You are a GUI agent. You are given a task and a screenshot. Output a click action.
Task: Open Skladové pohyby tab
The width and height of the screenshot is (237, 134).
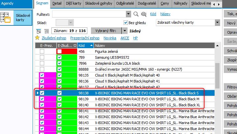[99, 4]
